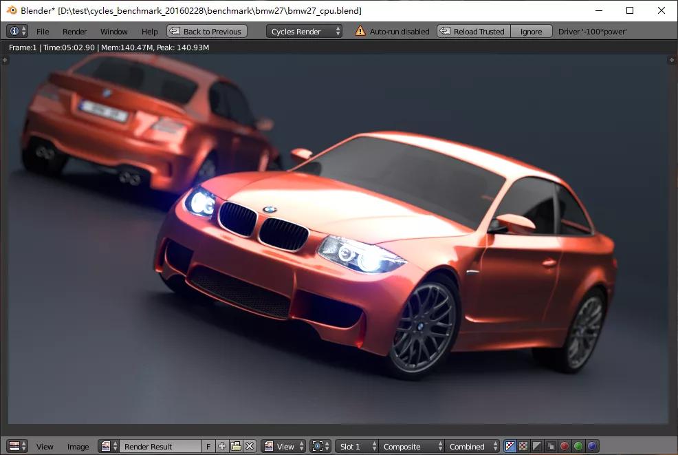Viewport: 678px width, 455px height.
Task: Unlink the Render Result image
Action: click(250, 446)
